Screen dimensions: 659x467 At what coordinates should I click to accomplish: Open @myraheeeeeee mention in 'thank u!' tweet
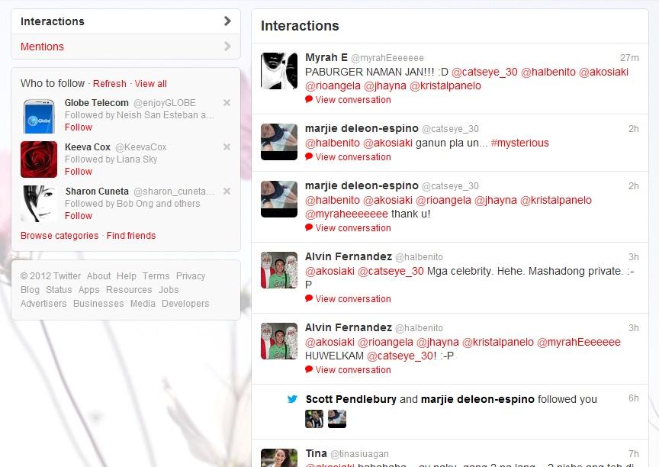[x=347, y=214]
